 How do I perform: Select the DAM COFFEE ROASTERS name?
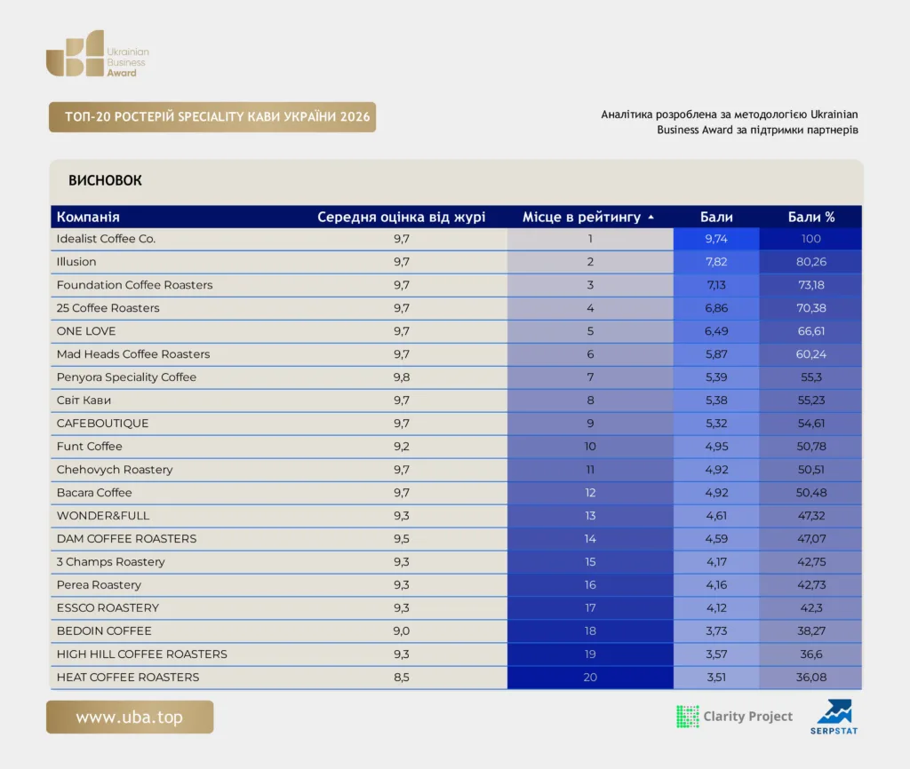pyautogui.click(x=126, y=539)
